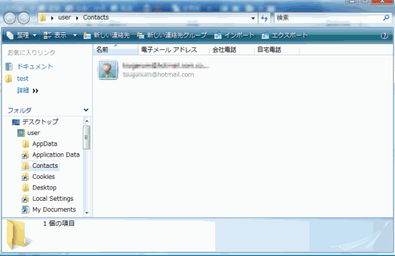Image resolution: width=395 pixels, height=256 pixels.
Task: Open the 表示 (Views) dropdown arrow
Action: click(75, 36)
